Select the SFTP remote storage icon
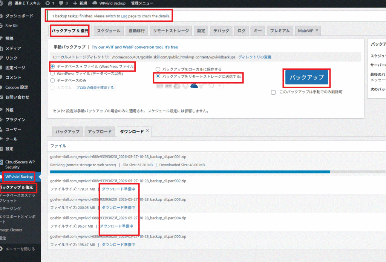This screenshot has height=262, width=386. pos(168,86)
